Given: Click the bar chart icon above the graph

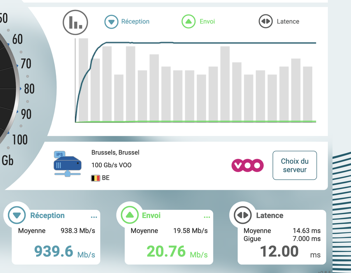Looking at the screenshot, I should (75, 23).
